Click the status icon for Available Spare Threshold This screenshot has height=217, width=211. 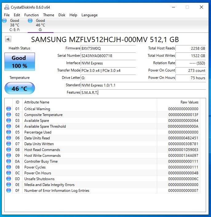9,126
